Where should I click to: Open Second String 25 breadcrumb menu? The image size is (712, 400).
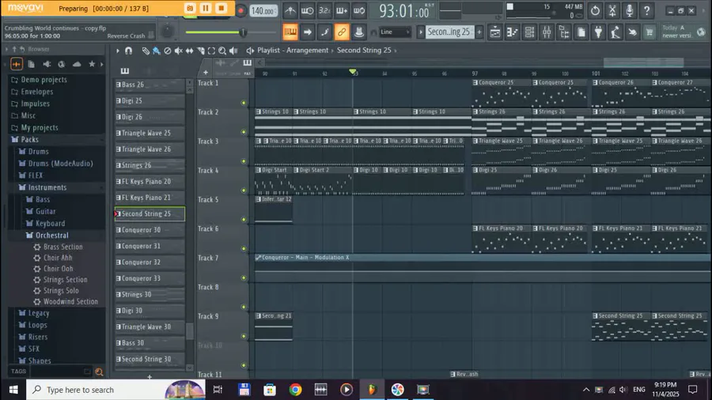point(364,51)
